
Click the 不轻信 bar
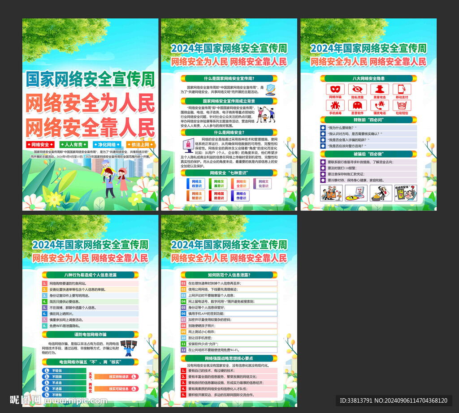click(x=64, y=370)
